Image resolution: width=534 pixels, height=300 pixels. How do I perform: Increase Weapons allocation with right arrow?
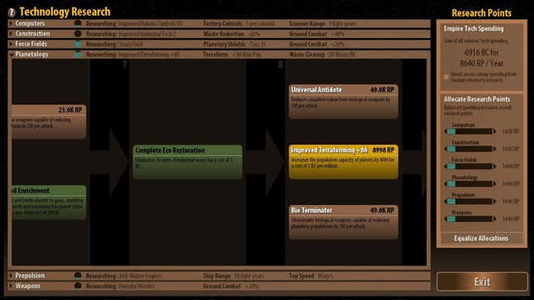click(495, 219)
